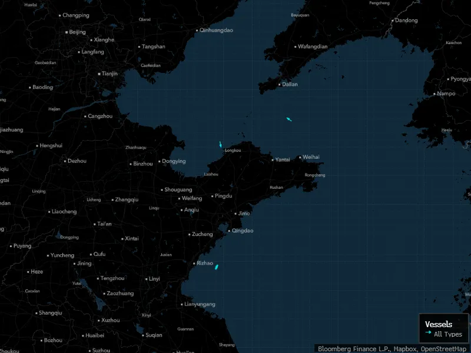Click the Xuzhou city label
Image resolution: width=471 pixels, height=353 pixels.
point(111,320)
